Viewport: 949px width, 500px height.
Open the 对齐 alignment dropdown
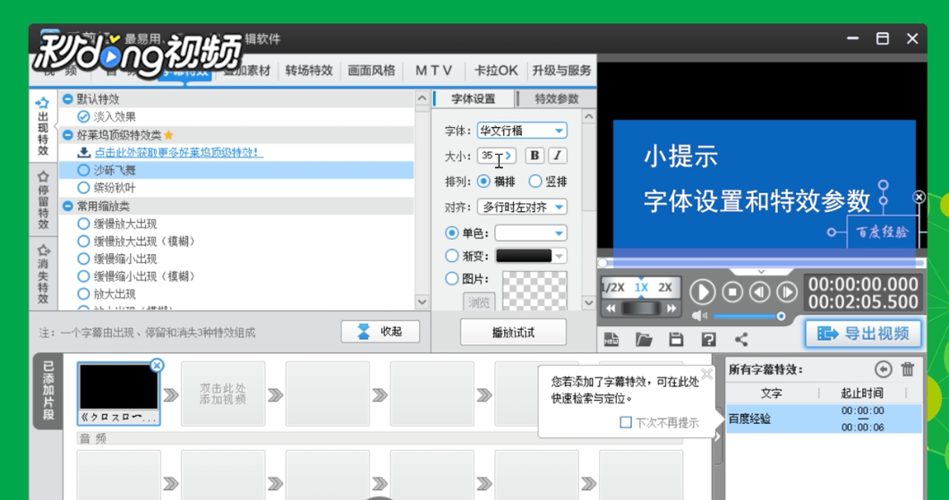[x=522, y=208]
